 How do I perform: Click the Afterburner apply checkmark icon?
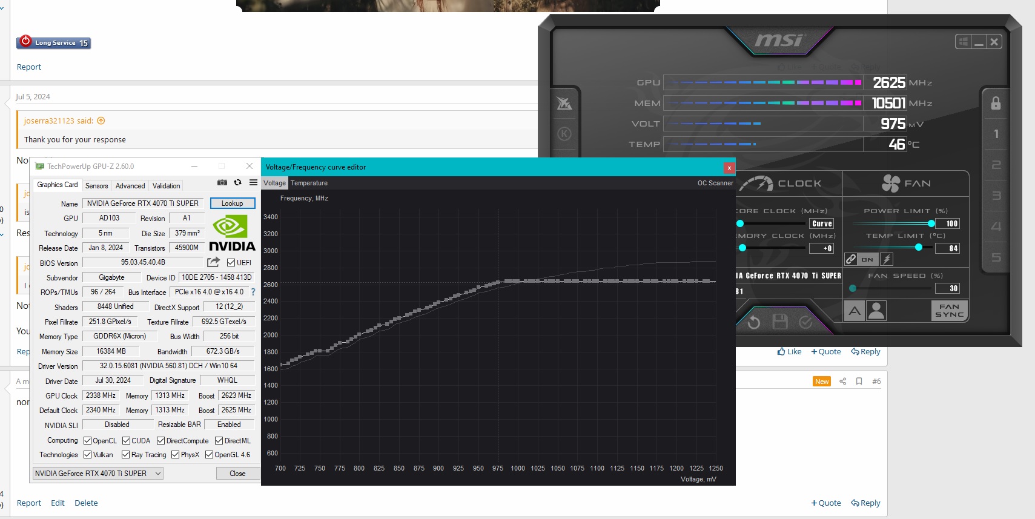point(805,322)
